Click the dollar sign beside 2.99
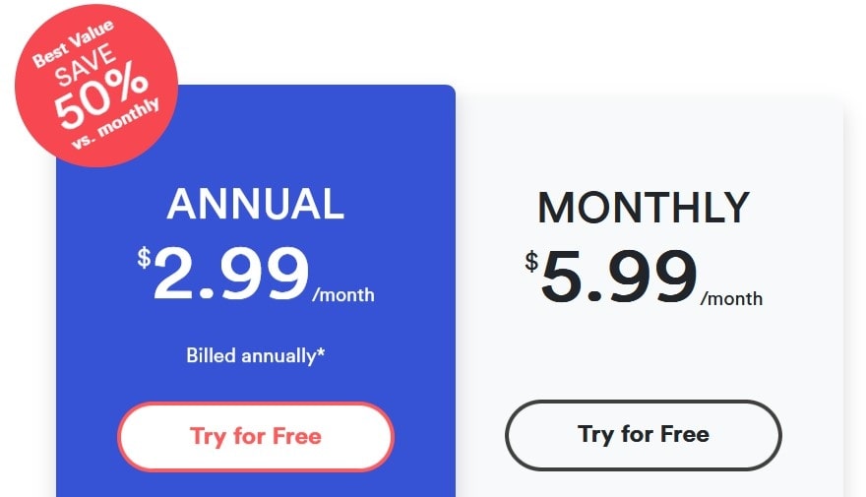This screenshot has width=866, height=497. [144, 257]
